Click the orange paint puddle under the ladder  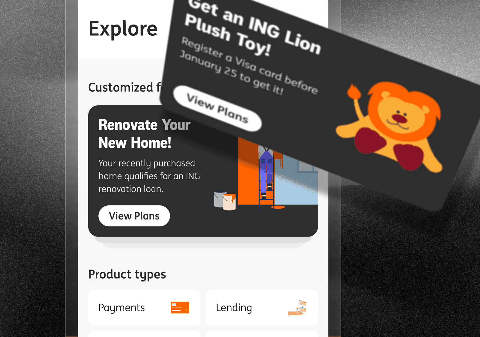click(278, 207)
